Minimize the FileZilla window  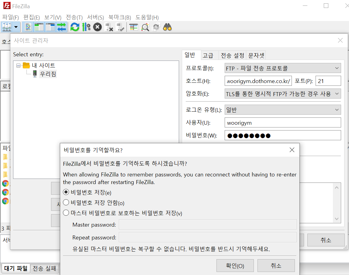pos(305,6)
